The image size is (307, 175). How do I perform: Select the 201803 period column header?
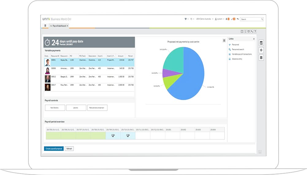coord(202,130)
